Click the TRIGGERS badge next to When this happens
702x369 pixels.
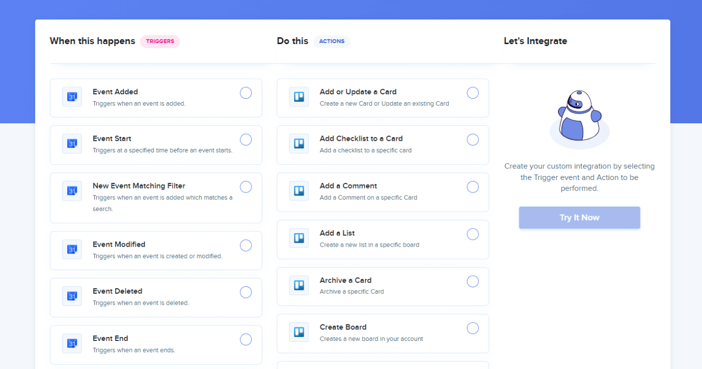click(160, 41)
